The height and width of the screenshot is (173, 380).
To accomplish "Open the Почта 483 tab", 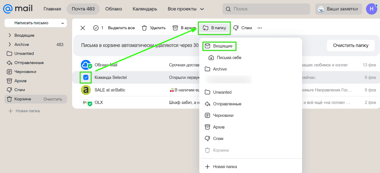I will tap(83, 9).
